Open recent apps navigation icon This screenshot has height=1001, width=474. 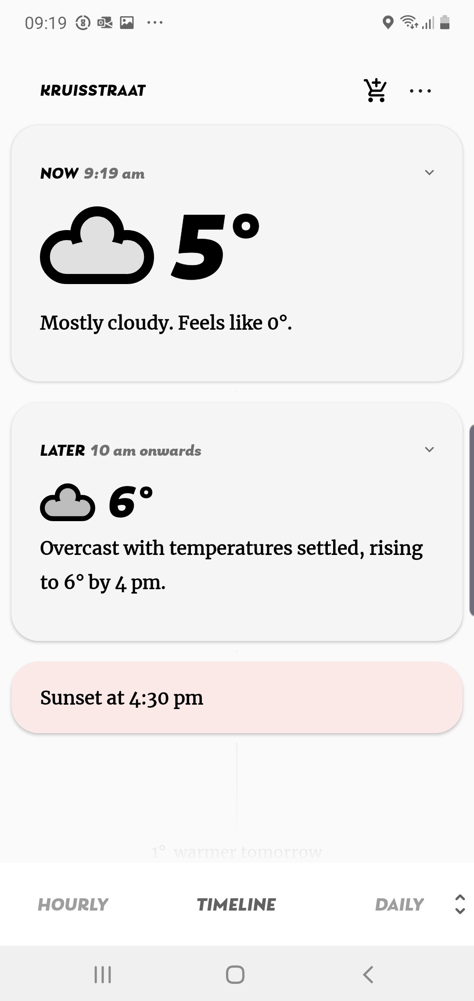103,975
